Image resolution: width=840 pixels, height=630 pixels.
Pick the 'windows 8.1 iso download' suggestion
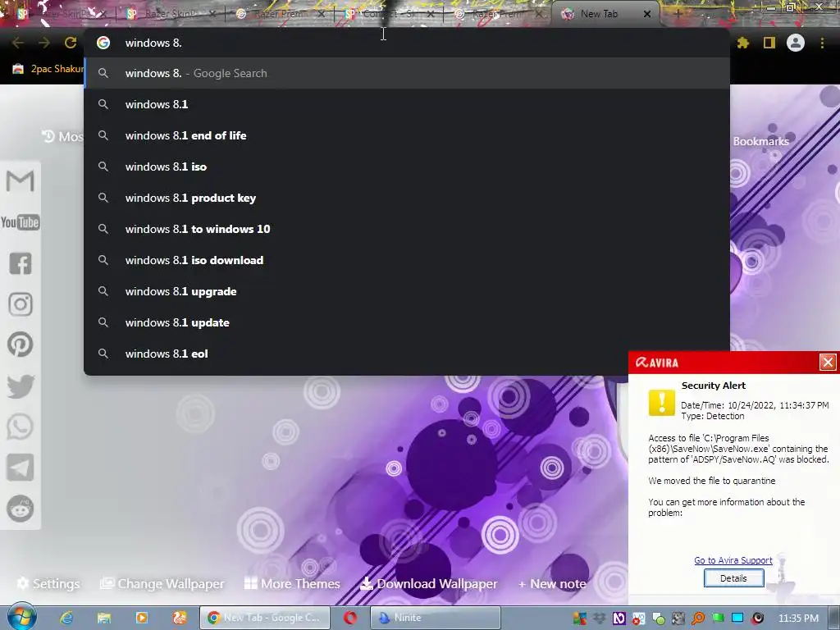pyautogui.click(x=407, y=260)
